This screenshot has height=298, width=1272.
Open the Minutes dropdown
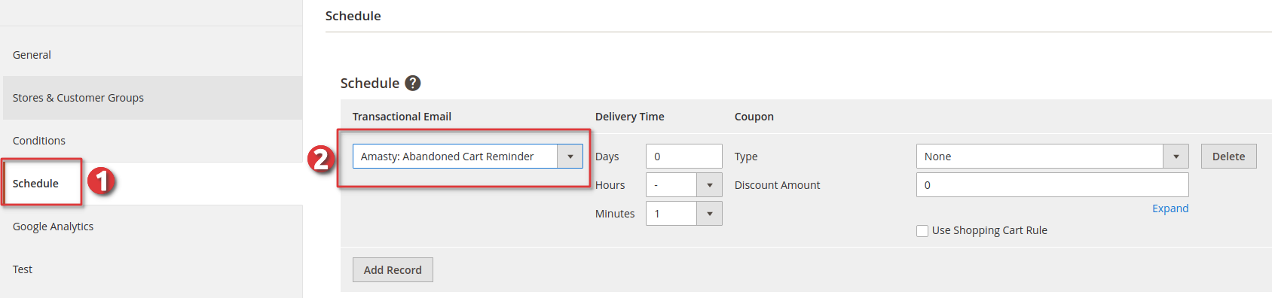tap(683, 214)
